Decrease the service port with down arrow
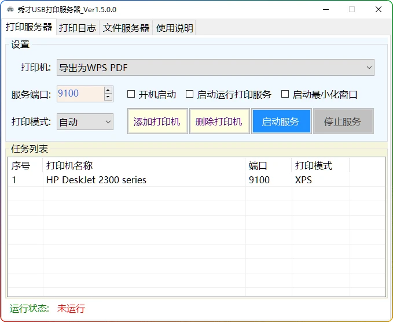This screenshot has width=393, height=322. [108, 97]
